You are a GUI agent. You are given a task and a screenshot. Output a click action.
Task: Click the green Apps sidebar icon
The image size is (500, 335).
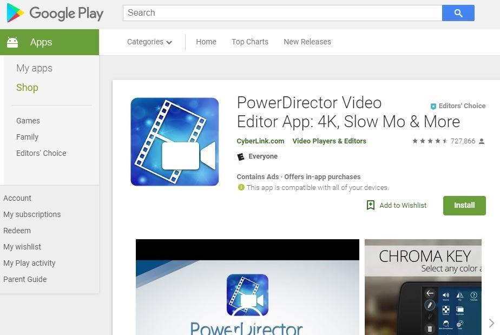point(12,42)
